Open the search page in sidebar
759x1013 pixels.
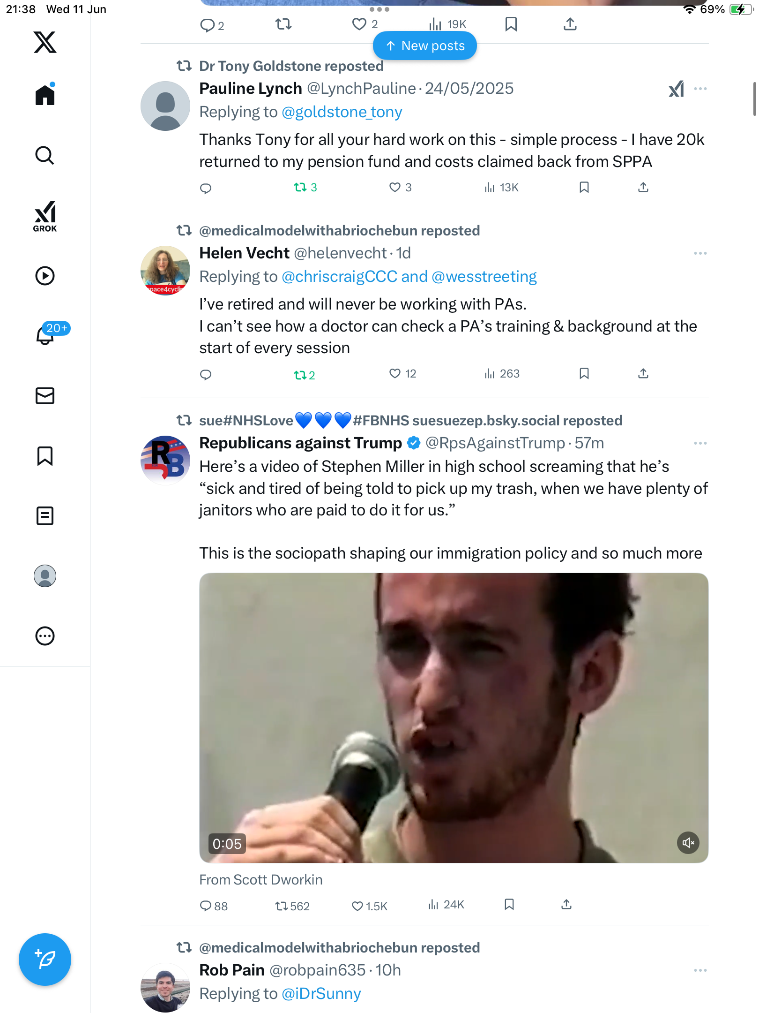click(45, 155)
